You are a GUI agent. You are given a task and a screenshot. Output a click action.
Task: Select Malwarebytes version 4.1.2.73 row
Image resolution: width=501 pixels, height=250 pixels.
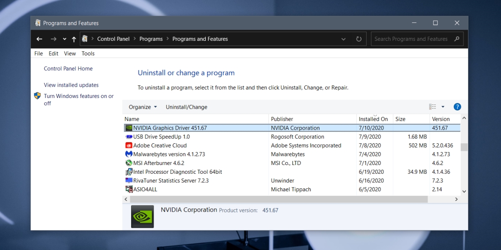point(291,154)
